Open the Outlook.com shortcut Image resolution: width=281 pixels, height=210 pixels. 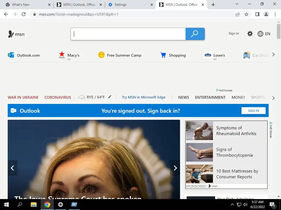tap(24, 55)
